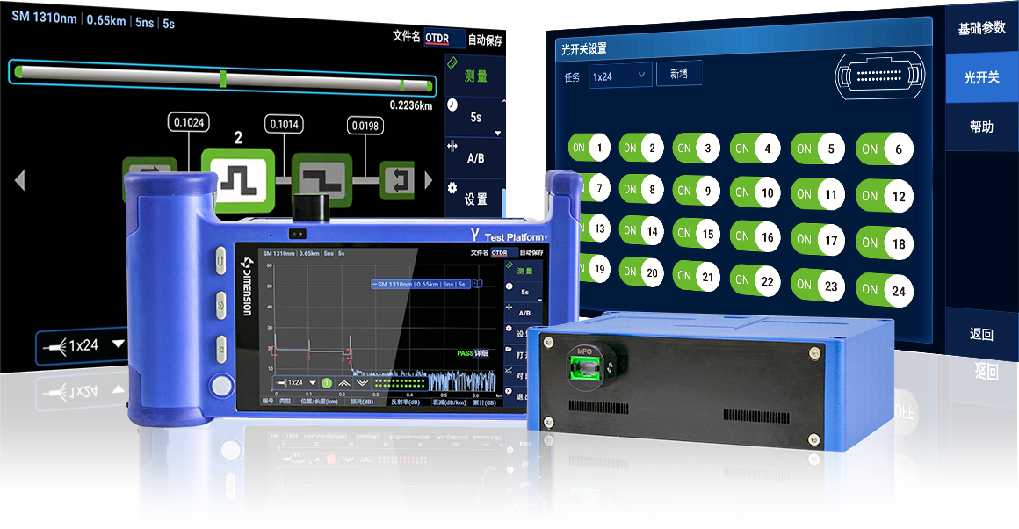Open the 帮助 tab
The height and width of the screenshot is (529, 1019).
coord(981,127)
